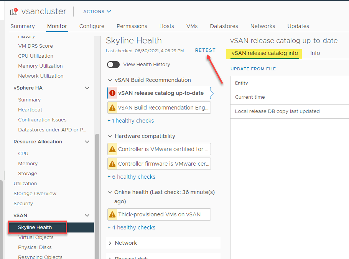Open the Datastores tab

coord(224,27)
